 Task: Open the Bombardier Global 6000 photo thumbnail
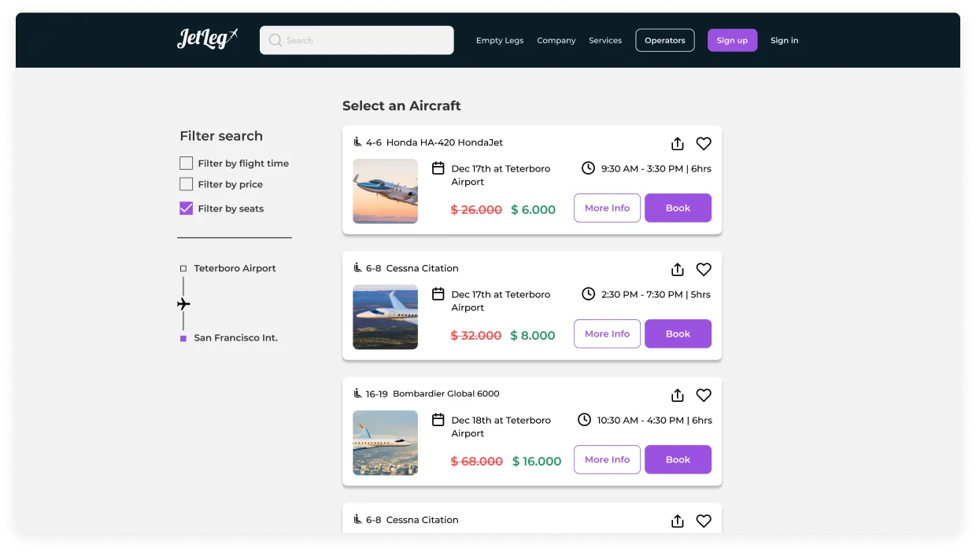coord(385,443)
